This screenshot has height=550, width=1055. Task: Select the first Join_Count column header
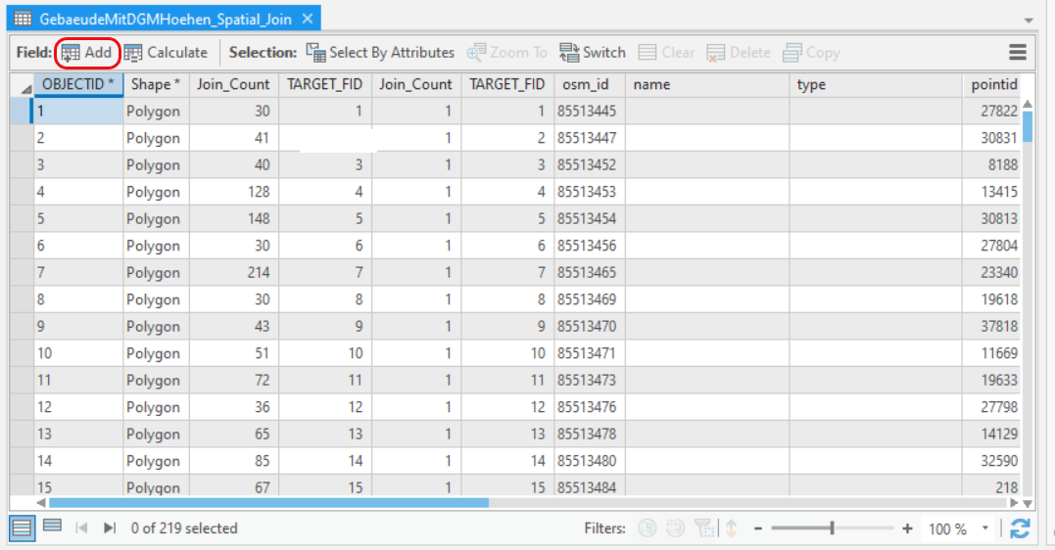point(233,85)
